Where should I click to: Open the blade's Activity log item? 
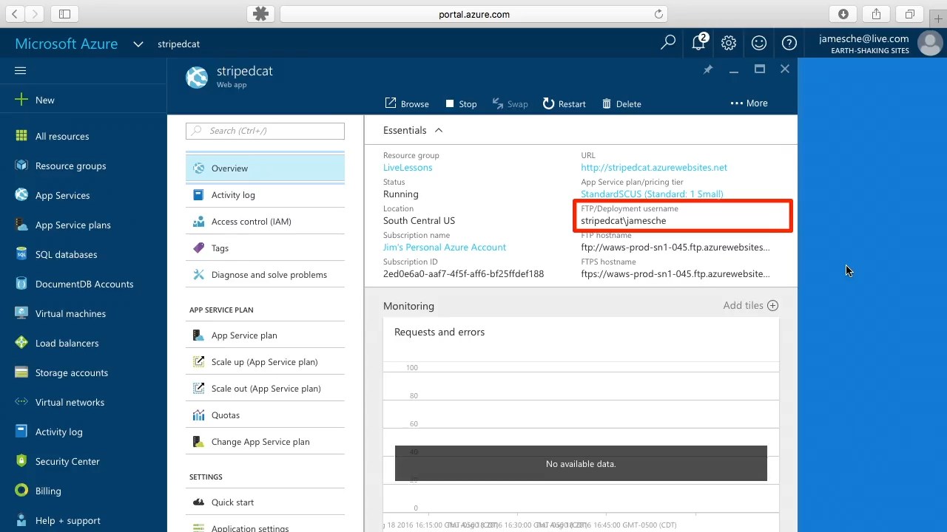[x=265, y=195]
